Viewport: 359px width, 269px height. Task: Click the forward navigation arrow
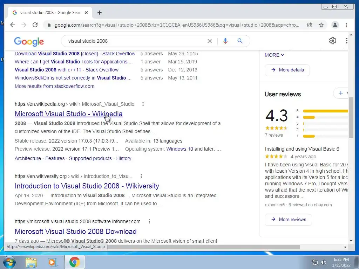coord(24,25)
